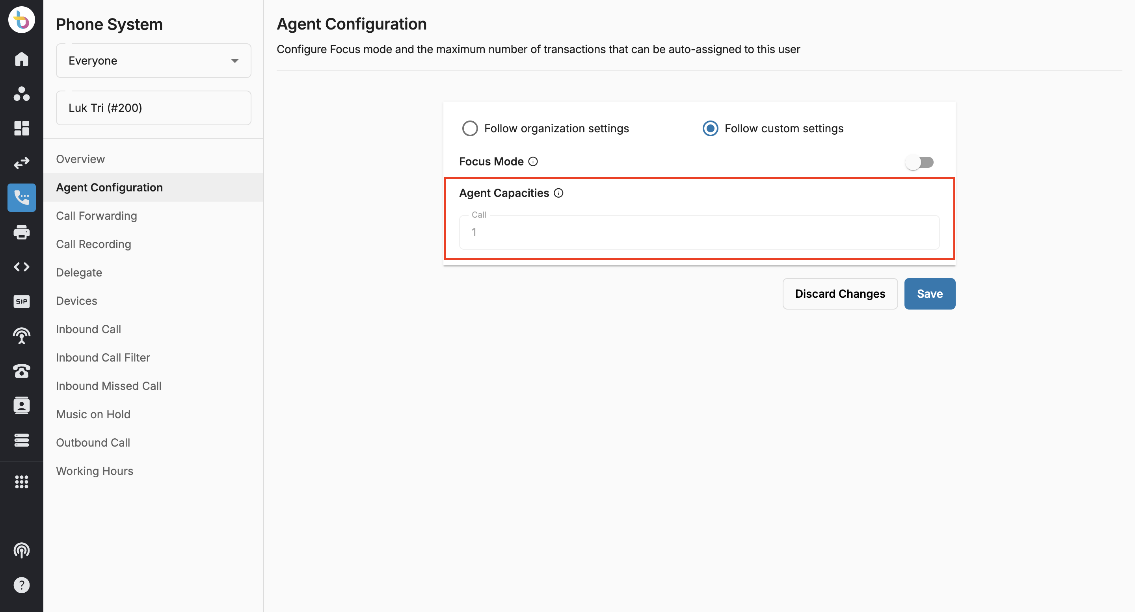Open Call Forwarding settings
Screen dimensions: 1135x612
(x=153, y=216)
